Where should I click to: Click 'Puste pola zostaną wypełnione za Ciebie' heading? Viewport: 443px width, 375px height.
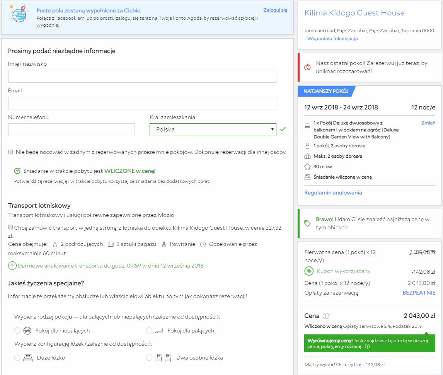pyautogui.click(x=89, y=10)
